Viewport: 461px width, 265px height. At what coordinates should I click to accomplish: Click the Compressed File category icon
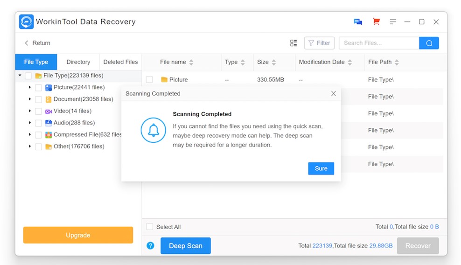[x=49, y=135]
